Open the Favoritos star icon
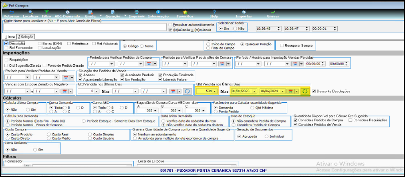 (x=185, y=12)
